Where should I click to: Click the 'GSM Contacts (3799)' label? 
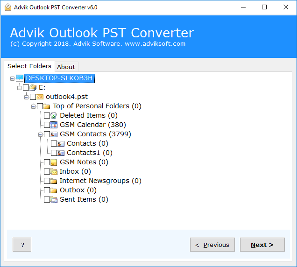(x=95, y=134)
